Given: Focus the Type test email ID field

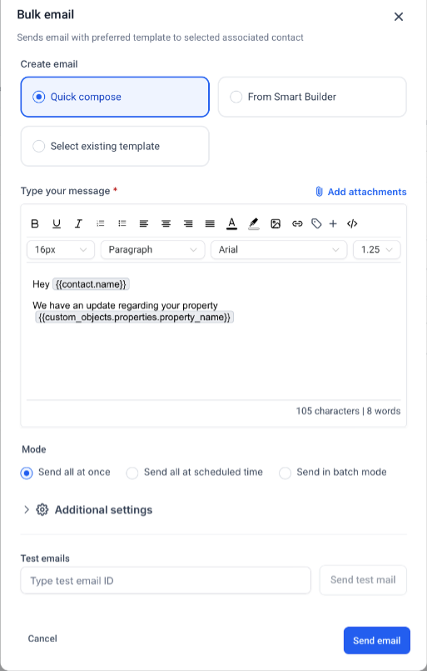Looking at the screenshot, I should click(x=166, y=581).
